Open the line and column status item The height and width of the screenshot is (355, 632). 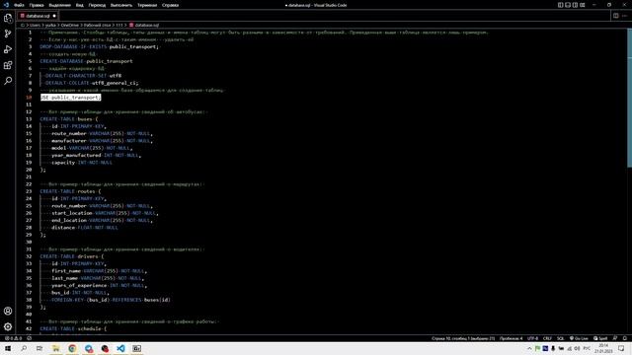point(463,338)
